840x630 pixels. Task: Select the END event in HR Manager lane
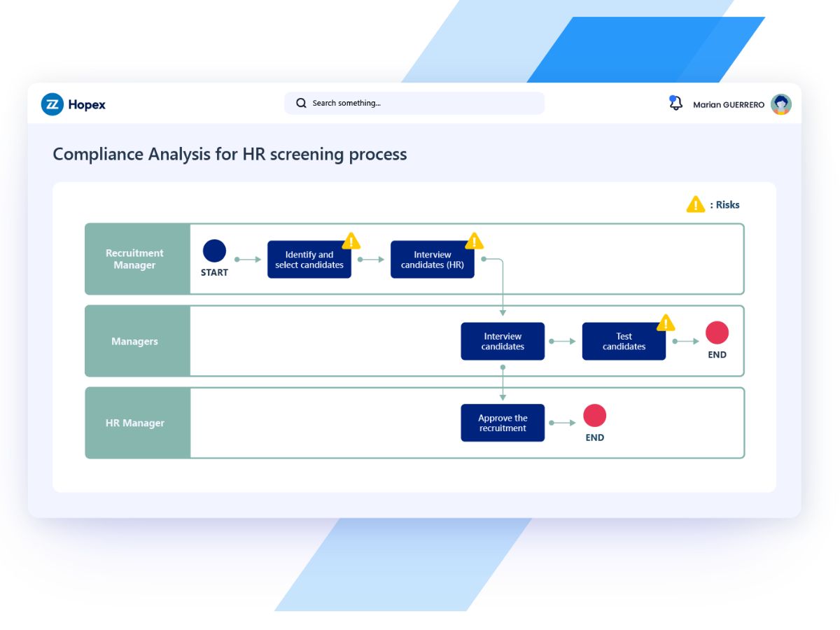[x=594, y=416]
